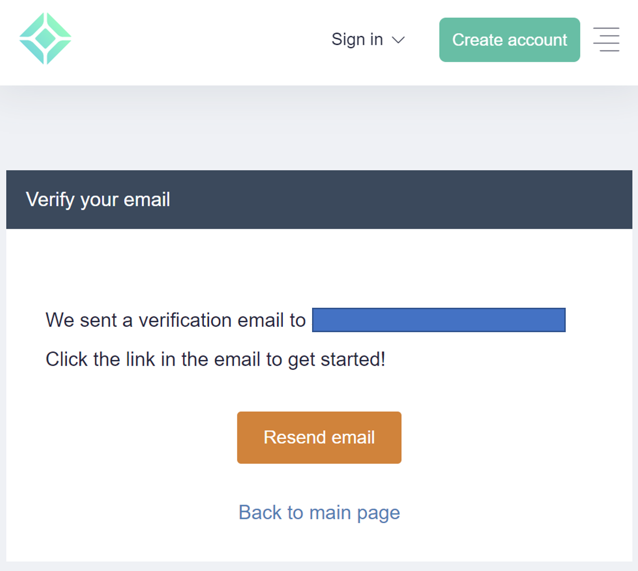Open the hamburger menu icon
This screenshot has width=638, height=571.
pos(606,39)
